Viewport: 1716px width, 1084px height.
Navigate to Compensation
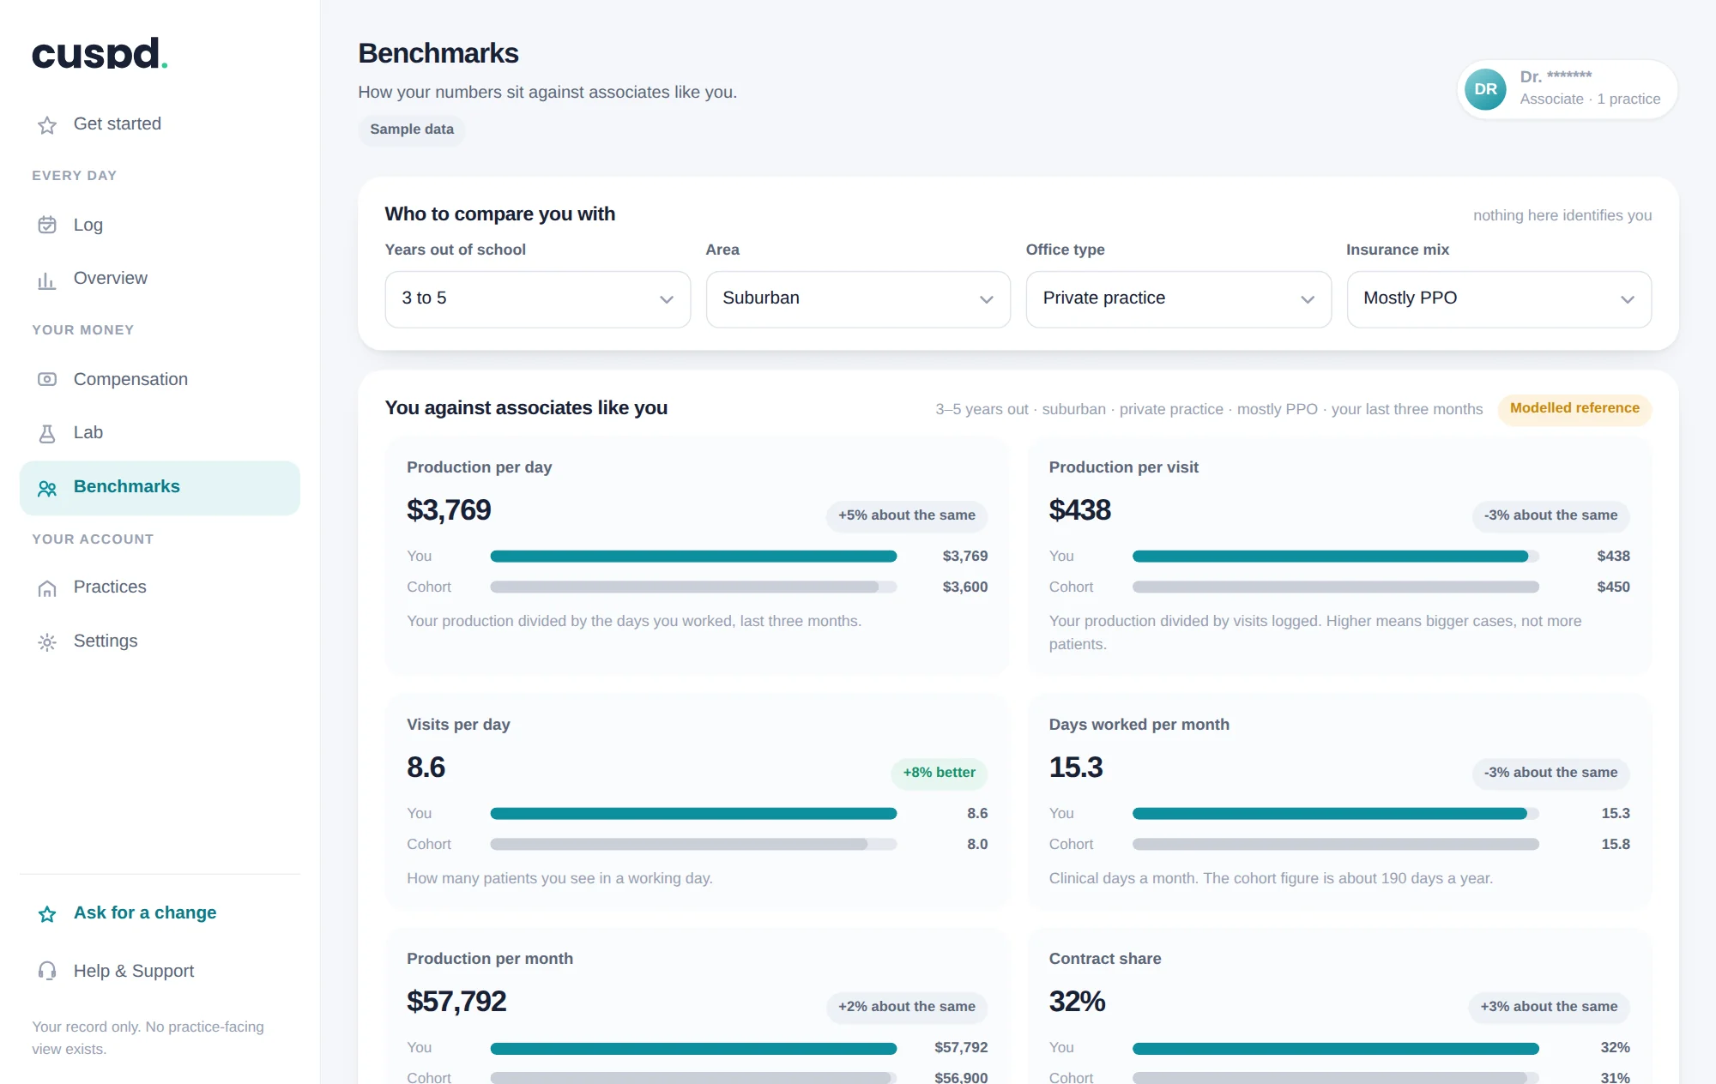tap(160, 379)
